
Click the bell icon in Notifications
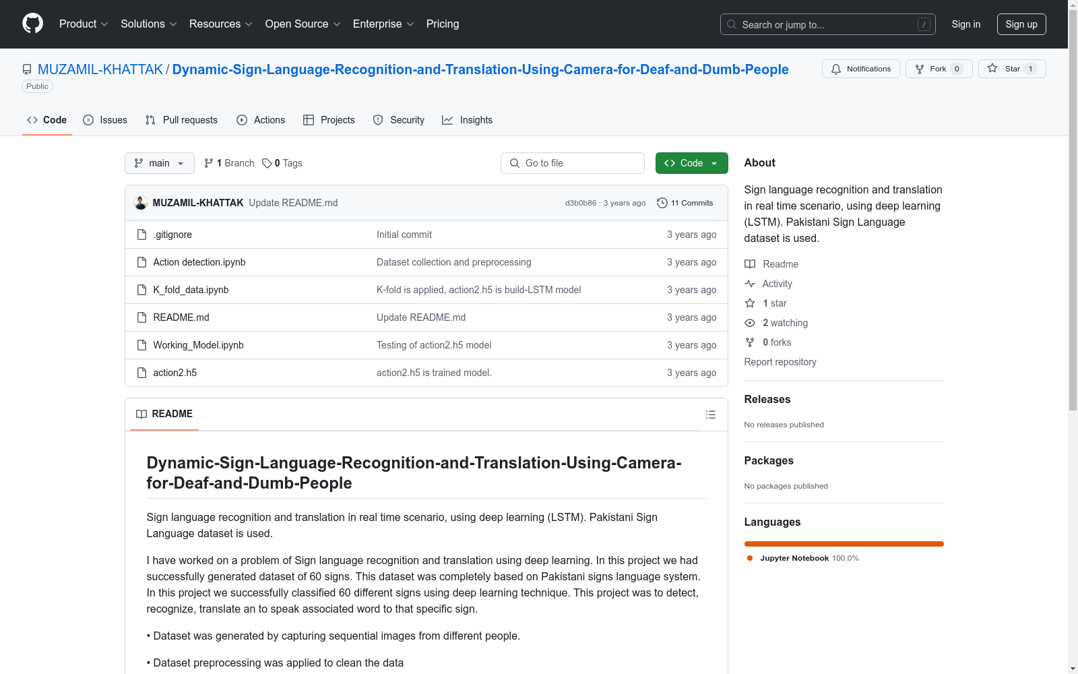pos(836,69)
